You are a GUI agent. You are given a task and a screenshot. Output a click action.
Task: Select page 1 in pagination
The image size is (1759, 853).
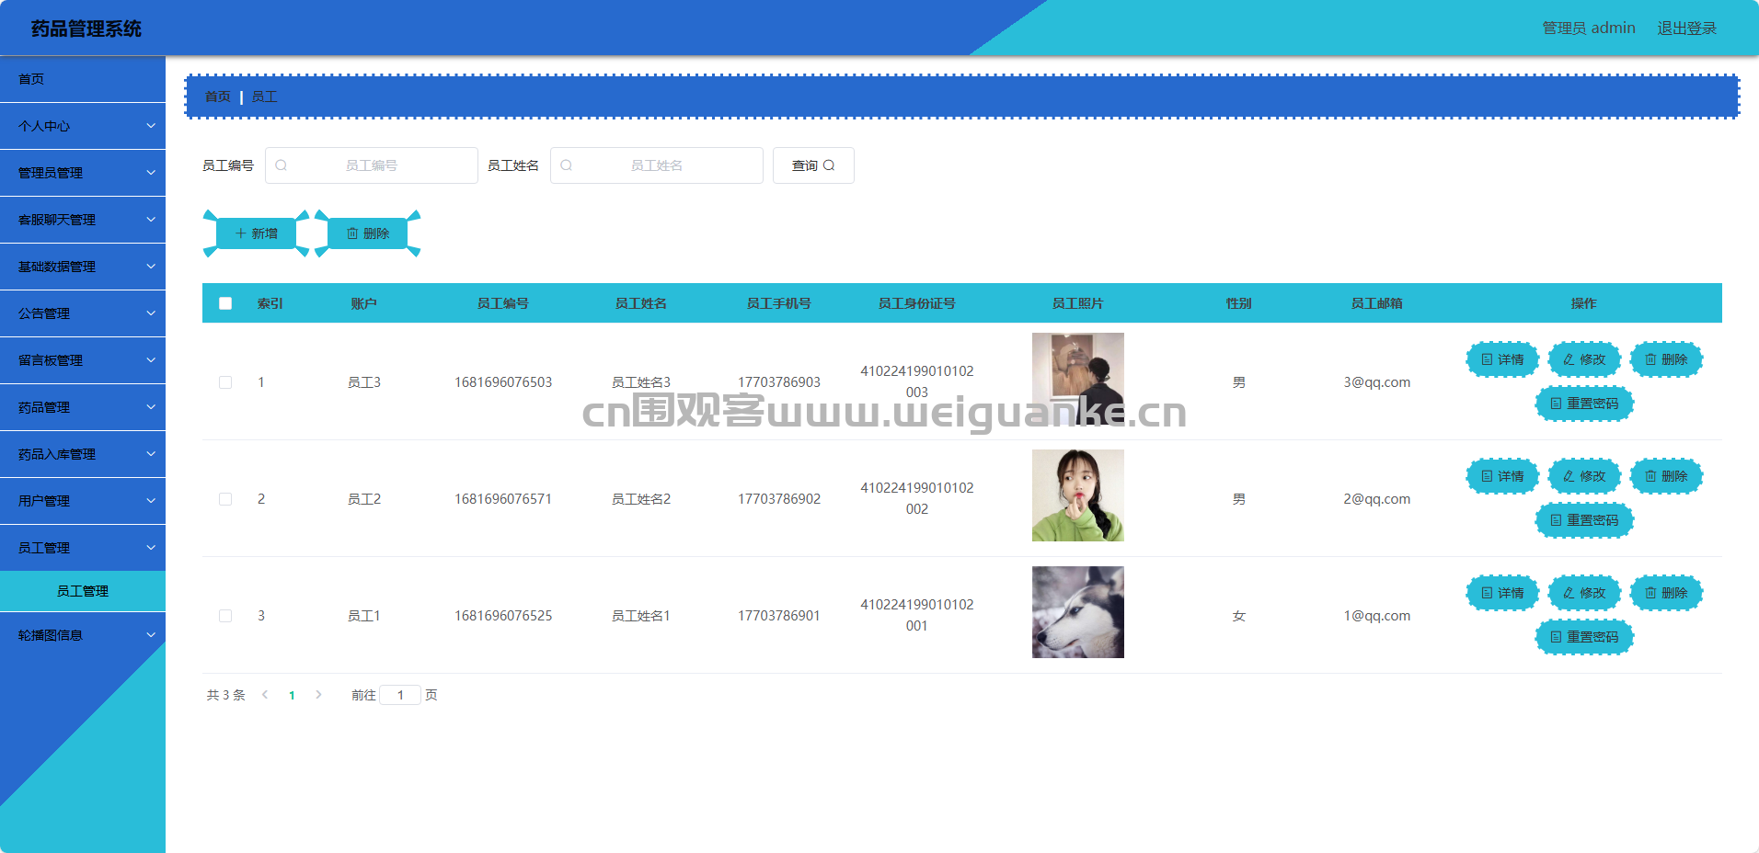pos(292,696)
